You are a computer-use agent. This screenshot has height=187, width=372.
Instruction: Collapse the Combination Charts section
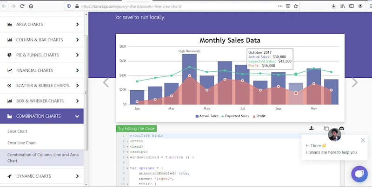click(42, 116)
